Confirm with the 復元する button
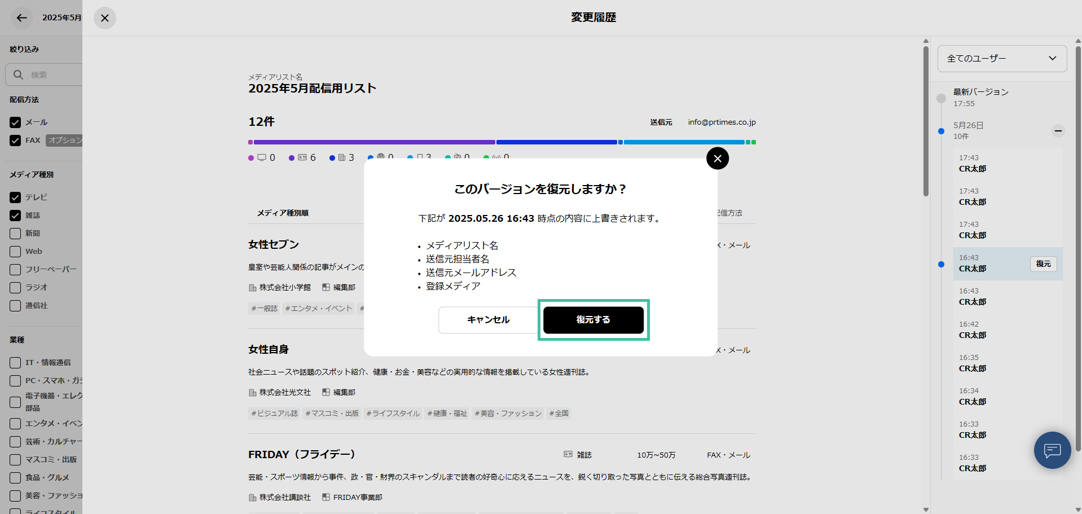1082x514 pixels. (593, 320)
